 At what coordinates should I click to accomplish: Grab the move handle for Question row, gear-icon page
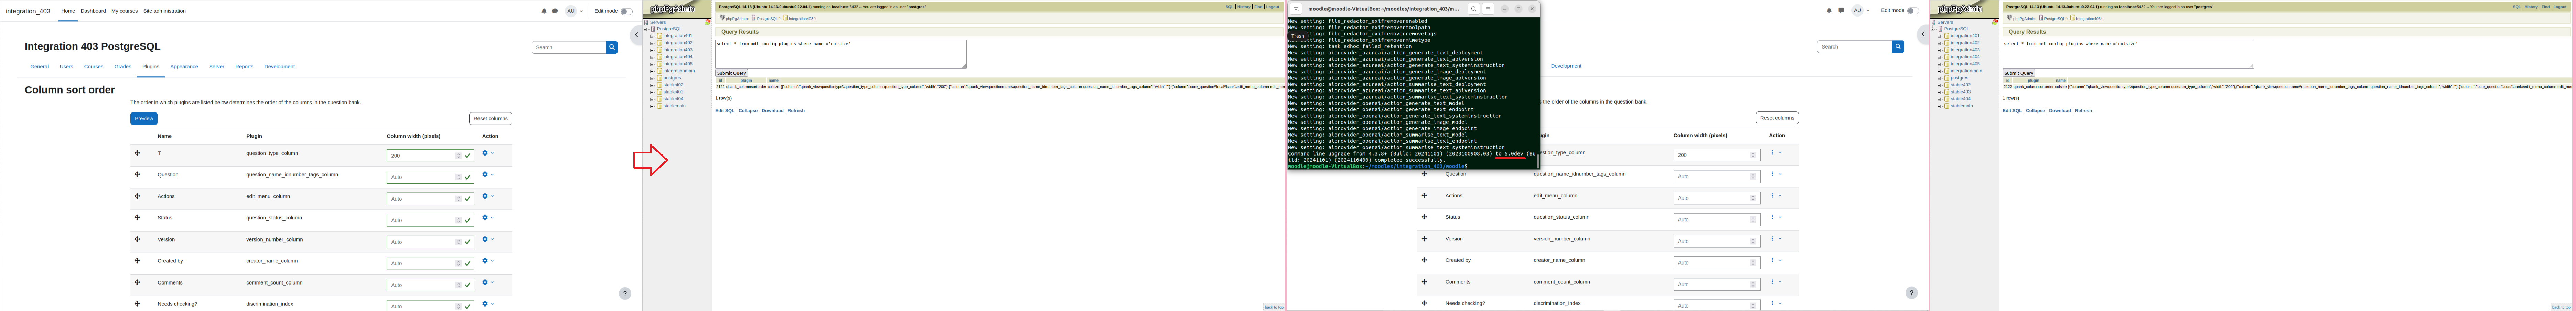click(x=137, y=175)
